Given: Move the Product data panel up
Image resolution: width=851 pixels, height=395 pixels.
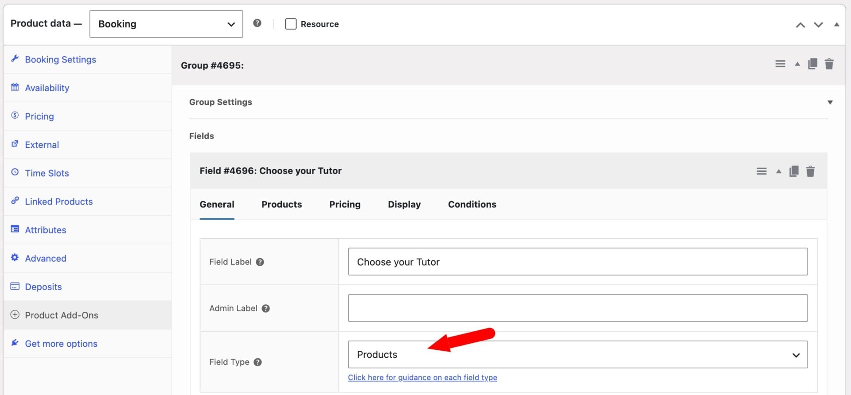Looking at the screenshot, I should [x=800, y=25].
